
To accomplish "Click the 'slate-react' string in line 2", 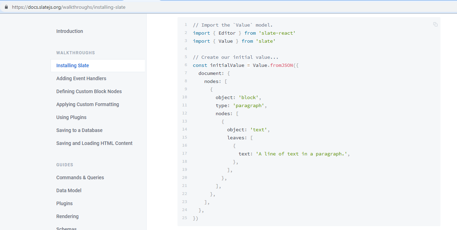I will click(277, 33).
